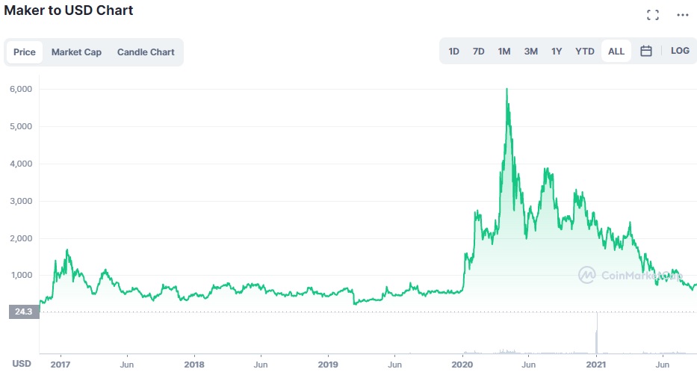Click the 1,000 y-axis label
This screenshot has width=697, height=372.
21,275
